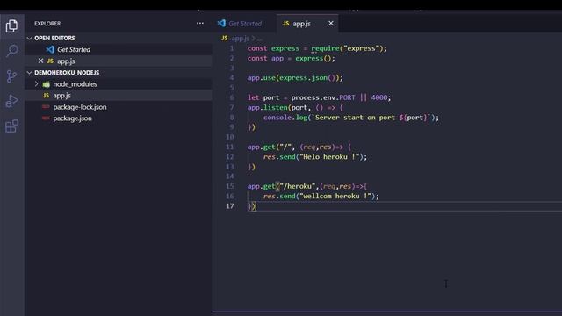Select app.js in the Open Editors list
This screenshot has width=562, height=316.
click(x=119, y=61)
